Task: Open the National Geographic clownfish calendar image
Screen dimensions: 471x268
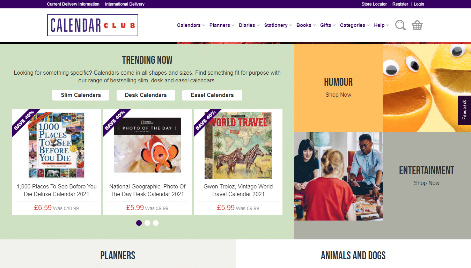Action: [147, 145]
